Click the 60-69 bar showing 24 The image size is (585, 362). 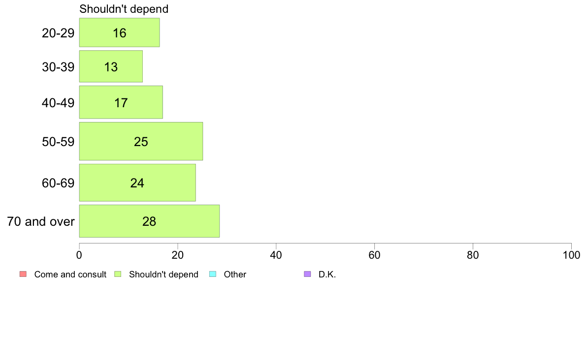(x=137, y=182)
